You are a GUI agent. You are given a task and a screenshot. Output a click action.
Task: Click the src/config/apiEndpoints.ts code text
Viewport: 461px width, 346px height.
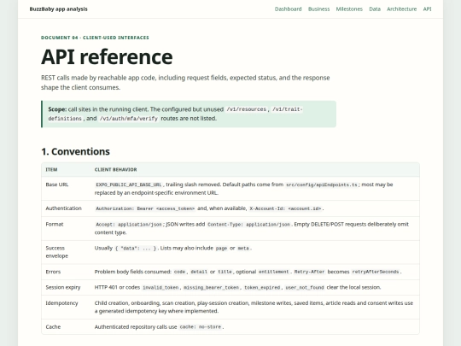(322, 185)
